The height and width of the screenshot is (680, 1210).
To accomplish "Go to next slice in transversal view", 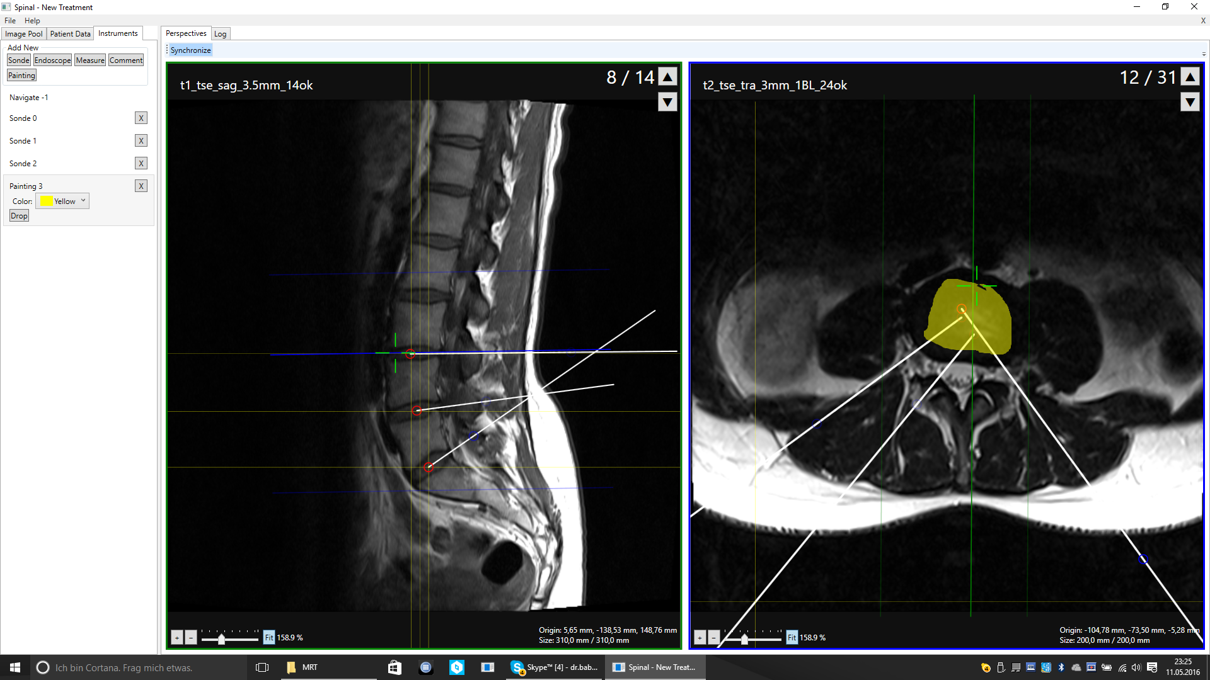I will (1190, 102).
